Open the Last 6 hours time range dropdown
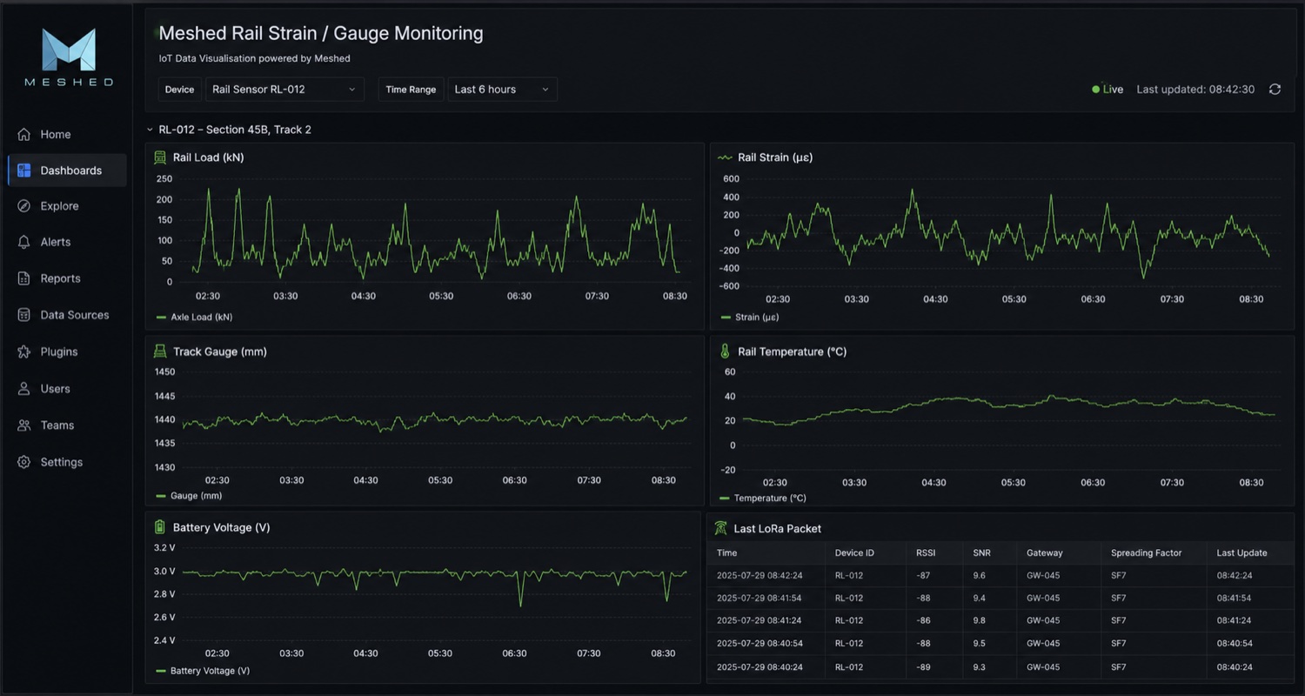The width and height of the screenshot is (1305, 696). pos(502,90)
